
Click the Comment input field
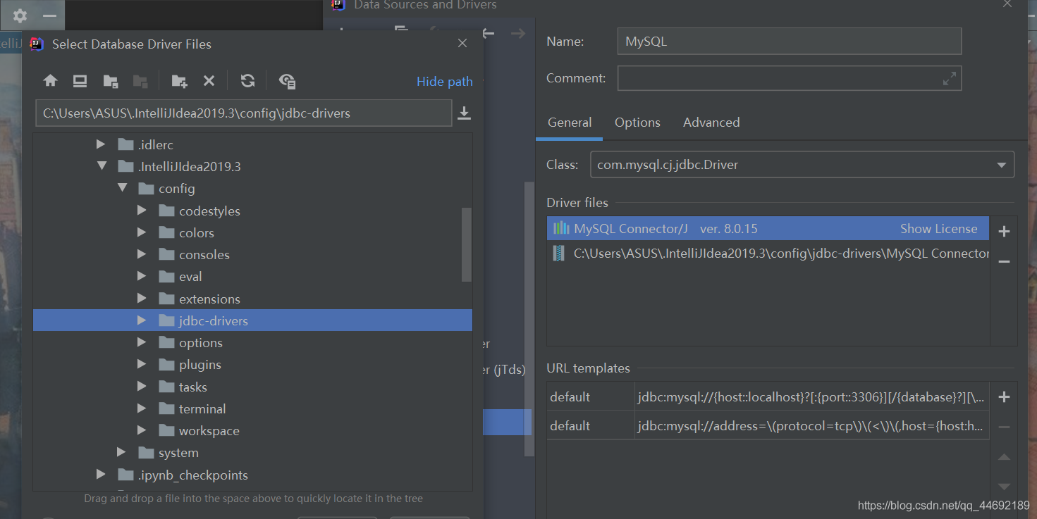tap(790, 78)
